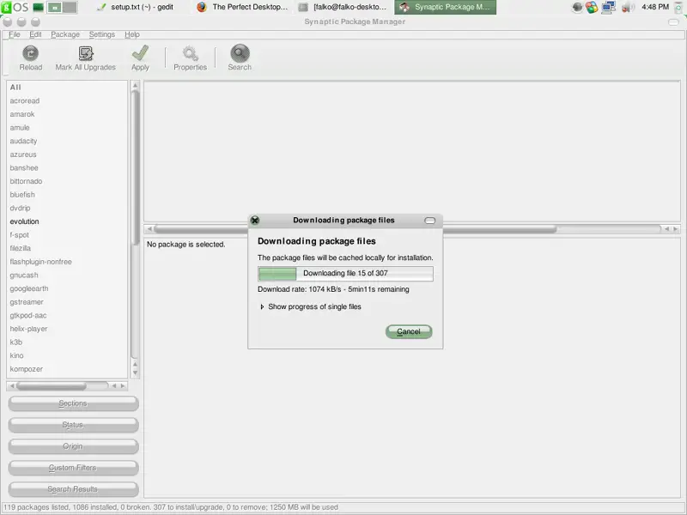
Task: Click the Apply checkmark icon
Action: click(x=140, y=53)
